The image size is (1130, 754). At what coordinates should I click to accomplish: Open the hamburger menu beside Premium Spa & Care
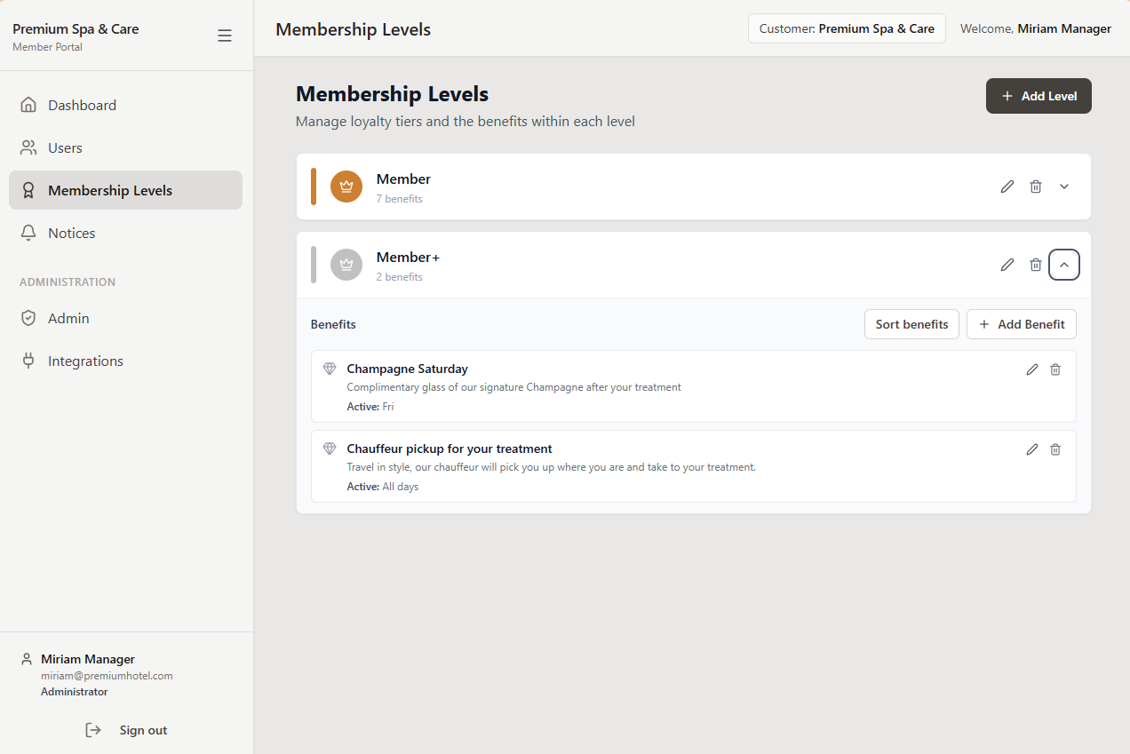(224, 36)
